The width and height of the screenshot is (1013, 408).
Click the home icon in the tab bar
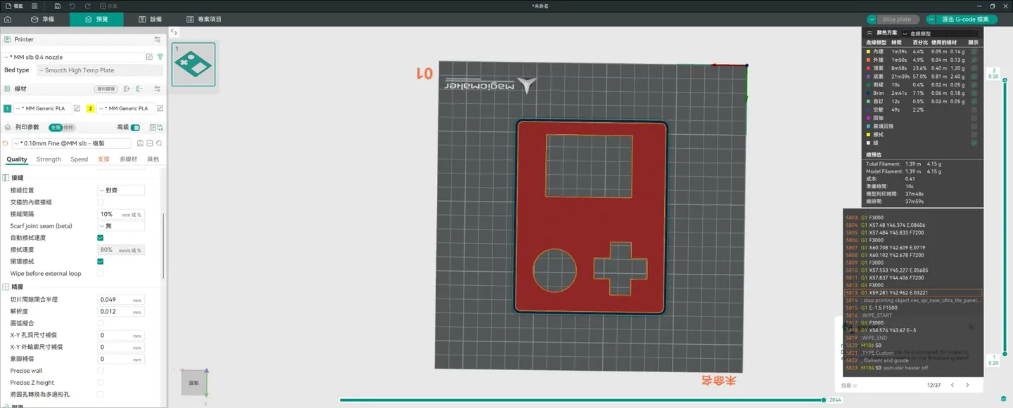(x=8, y=20)
